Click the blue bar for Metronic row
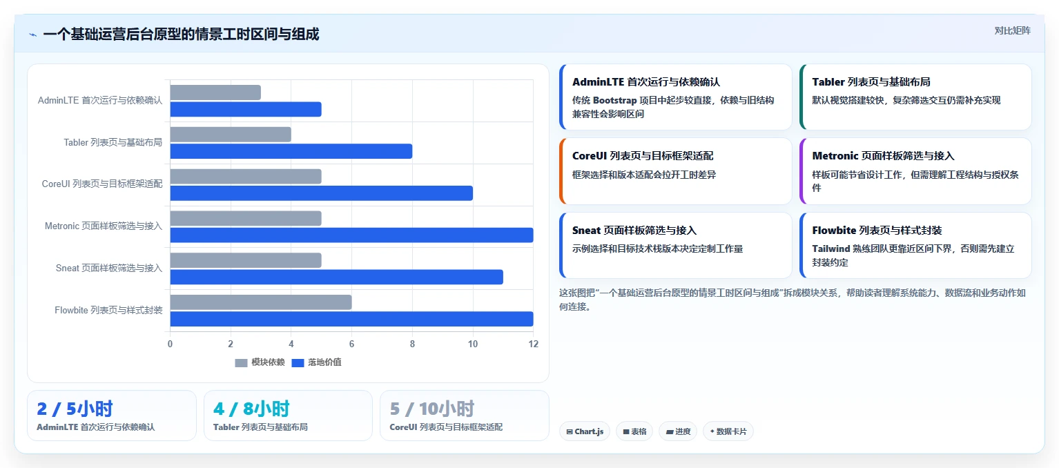 click(x=351, y=235)
